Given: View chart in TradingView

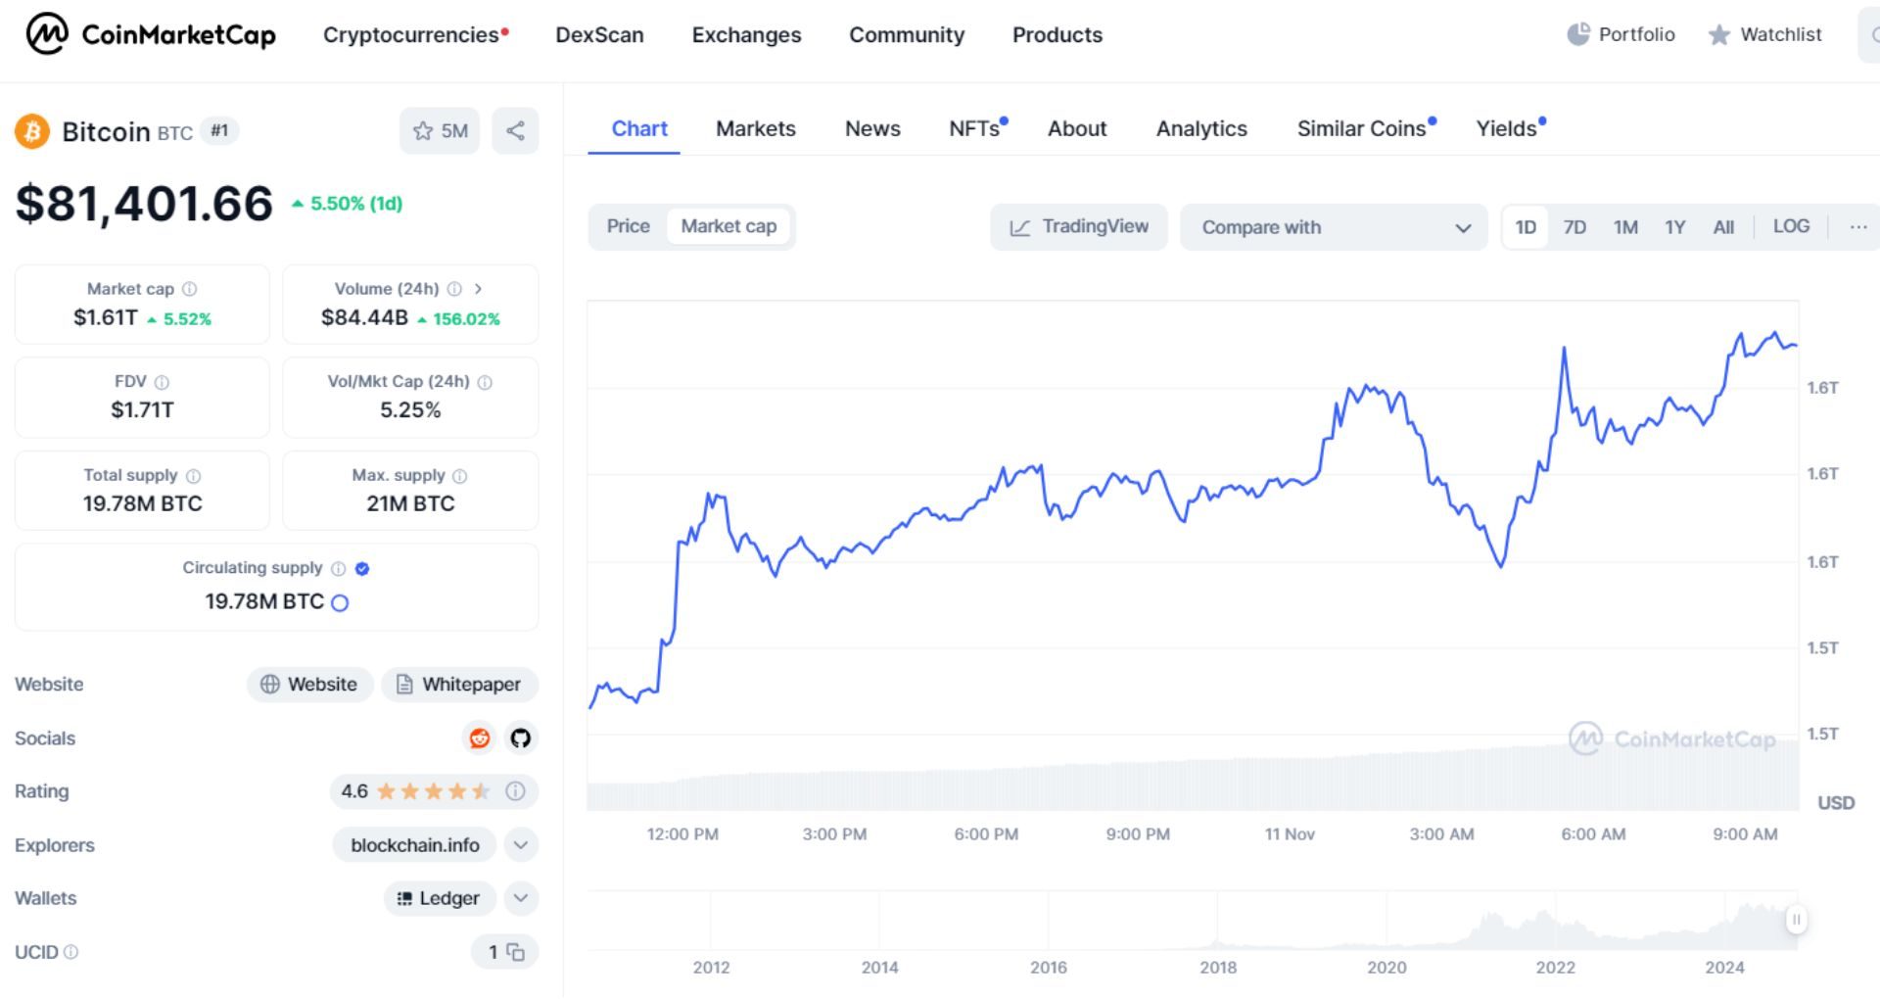Looking at the screenshot, I should 1078,226.
